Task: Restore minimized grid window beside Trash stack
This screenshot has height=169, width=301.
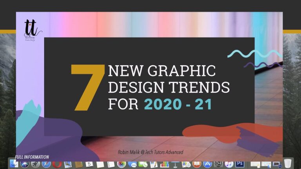Action: (266, 164)
